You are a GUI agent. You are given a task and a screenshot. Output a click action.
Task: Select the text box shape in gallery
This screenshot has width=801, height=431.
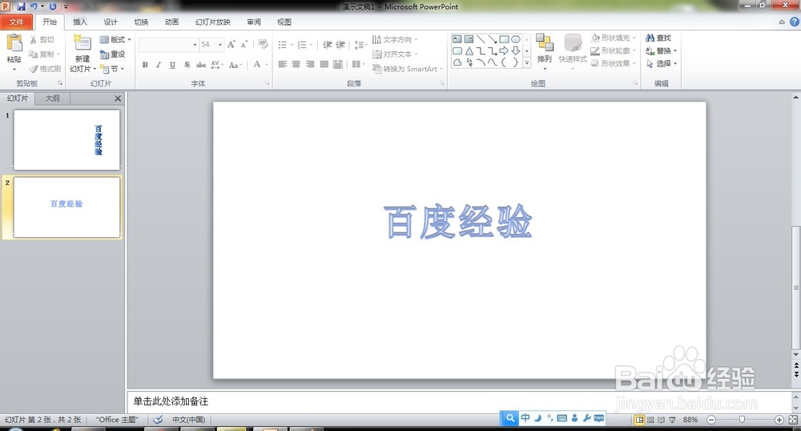[457, 39]
